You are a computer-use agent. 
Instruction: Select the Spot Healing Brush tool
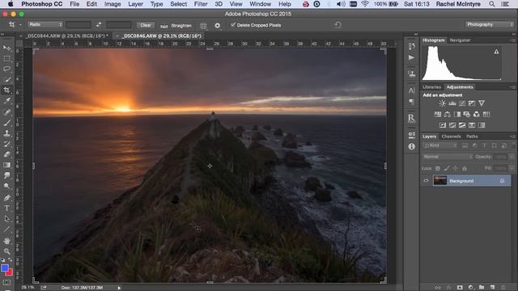(6, 112)
